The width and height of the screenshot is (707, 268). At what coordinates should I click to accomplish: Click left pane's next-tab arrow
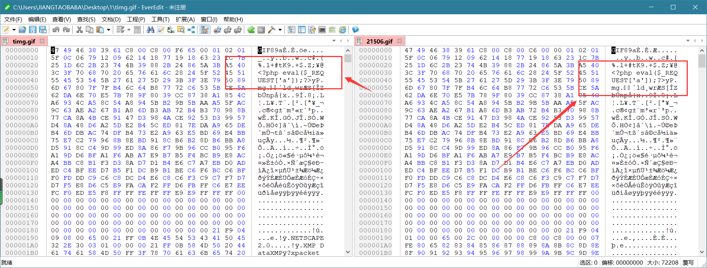[x=348, y=41]
